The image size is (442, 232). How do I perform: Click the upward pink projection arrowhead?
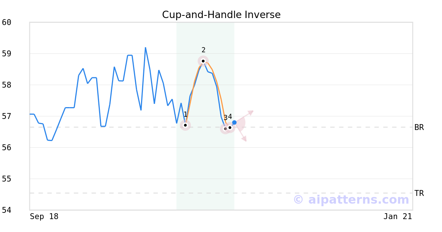pos(251,112)
